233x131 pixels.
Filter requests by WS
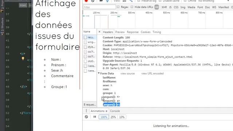tap(214, 7)
